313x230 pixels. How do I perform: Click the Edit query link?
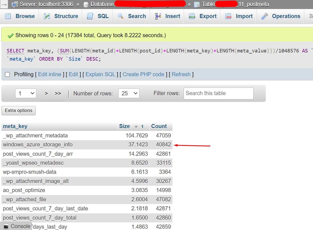click(x=73, y=74)
